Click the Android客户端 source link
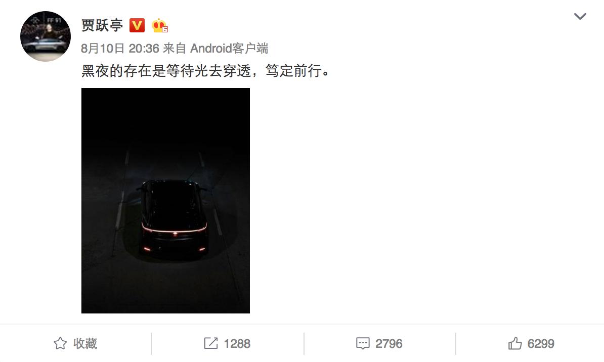 (229, 49)
